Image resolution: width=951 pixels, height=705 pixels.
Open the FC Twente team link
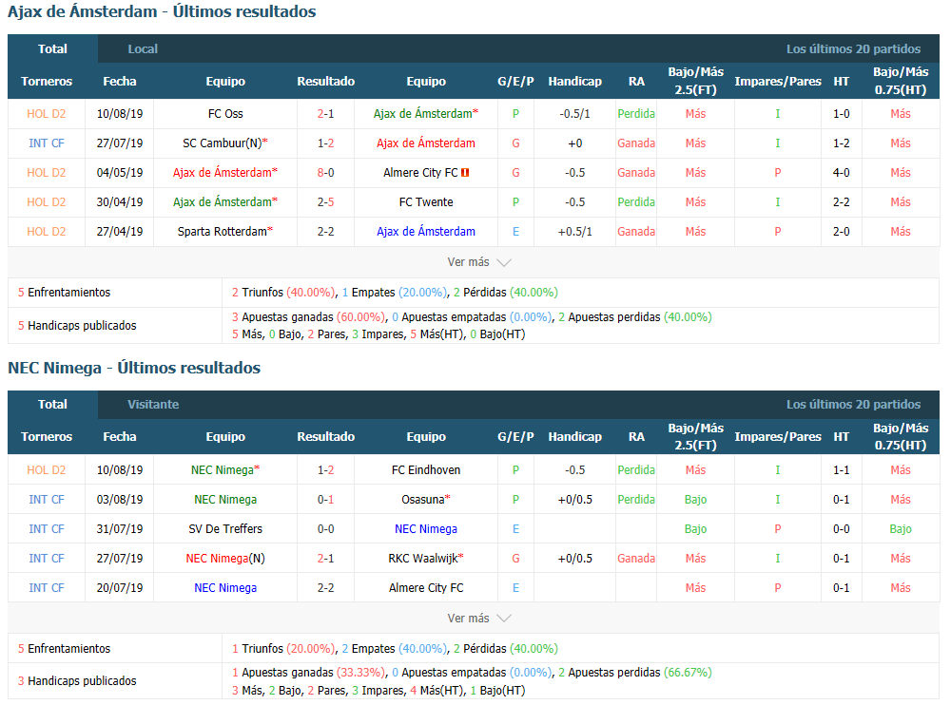(426, 201)
